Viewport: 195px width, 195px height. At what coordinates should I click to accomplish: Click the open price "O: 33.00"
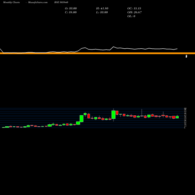pyautogui.click(x=71, y=9)
